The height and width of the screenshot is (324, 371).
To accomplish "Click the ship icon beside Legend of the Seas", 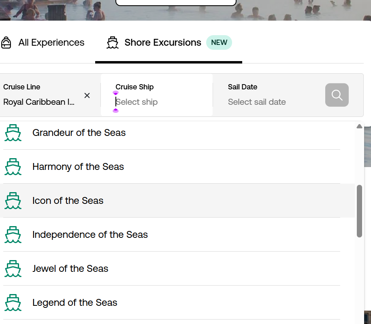I will coord(13,303).
